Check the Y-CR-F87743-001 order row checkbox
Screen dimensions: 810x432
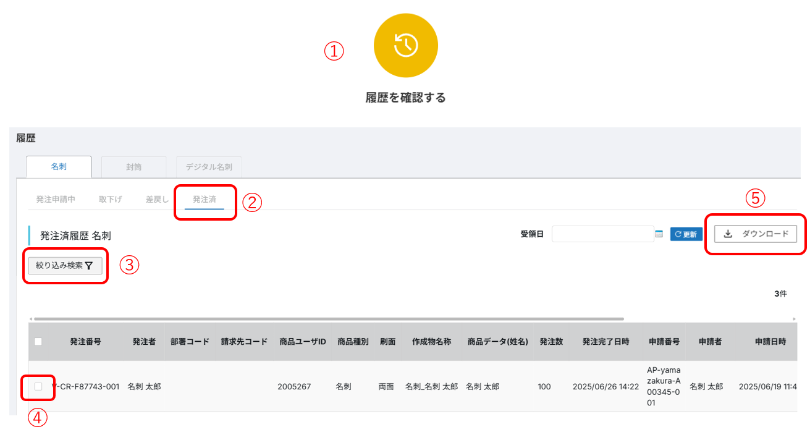38,386
